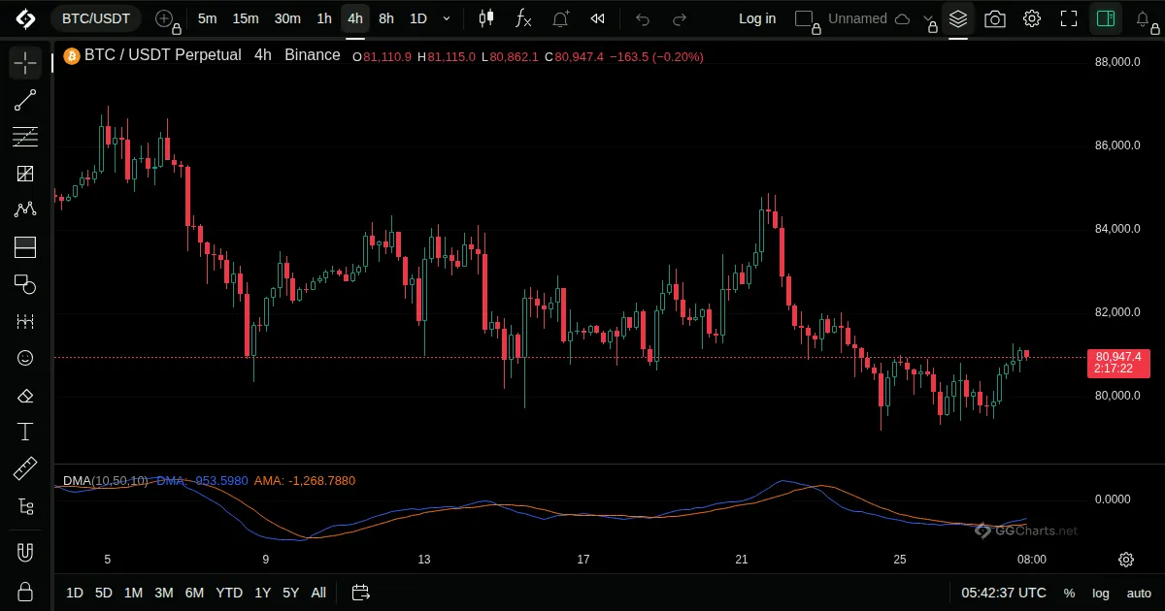Open the go-to-date calendar
The width and height of the screenshot is (1165, 611).
[360, 593]
